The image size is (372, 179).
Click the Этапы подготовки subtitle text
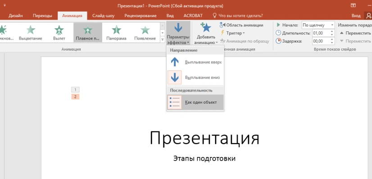point(204,158)
